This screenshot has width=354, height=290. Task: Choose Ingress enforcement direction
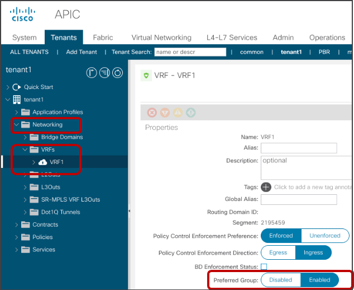click(x=313, y=252)
